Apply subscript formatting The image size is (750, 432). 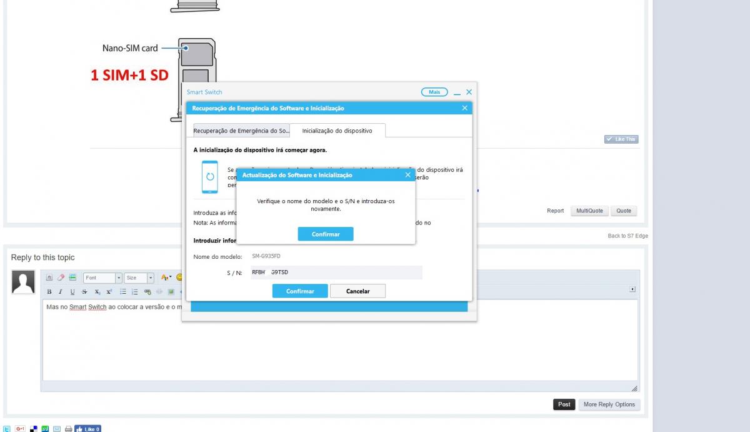[x=97, y=292]
